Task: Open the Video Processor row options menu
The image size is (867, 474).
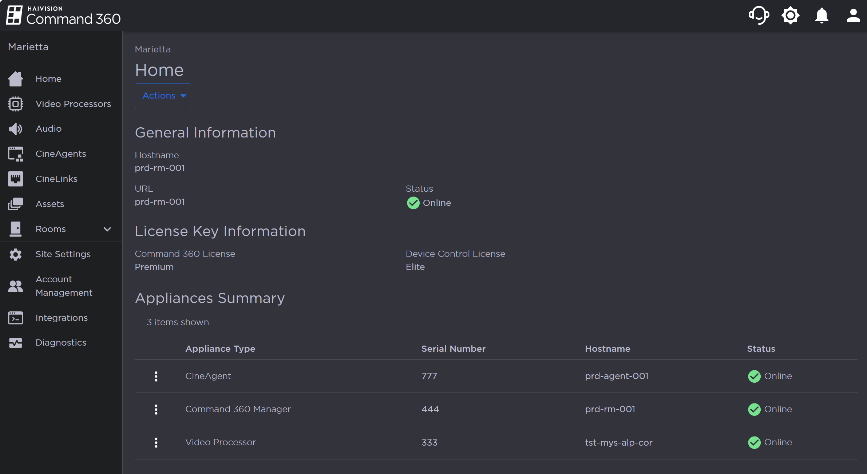Action: pos(156,442)
